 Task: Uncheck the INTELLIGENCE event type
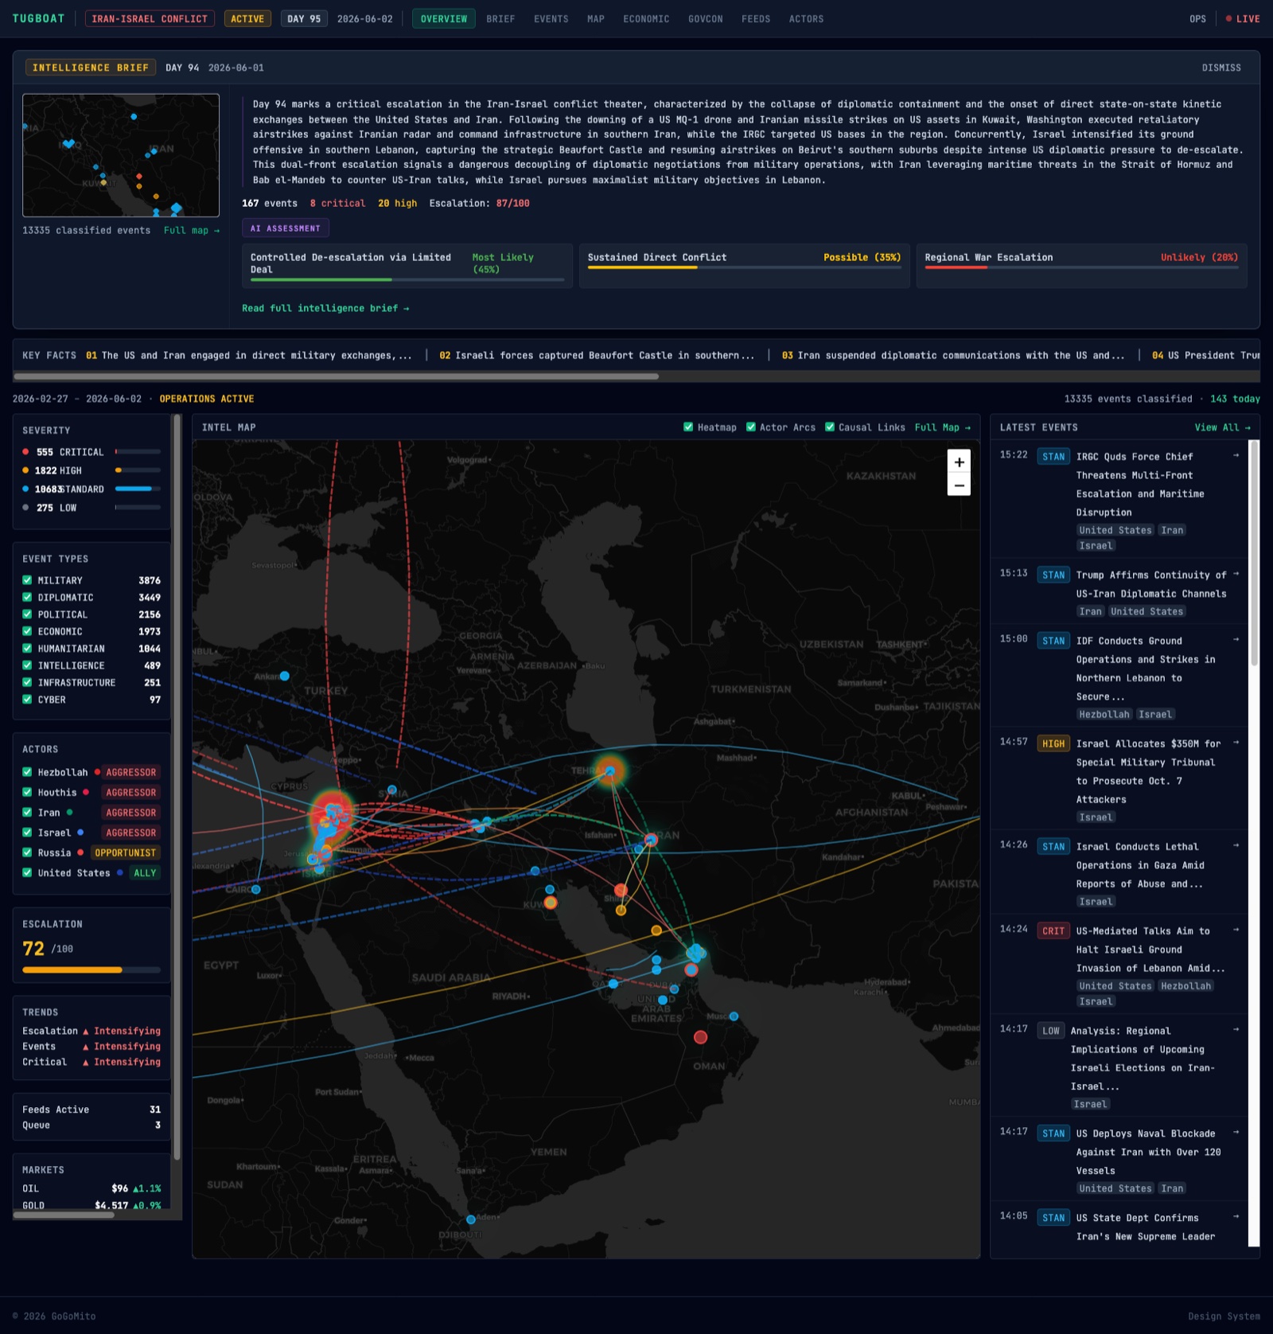coord(27,665)
